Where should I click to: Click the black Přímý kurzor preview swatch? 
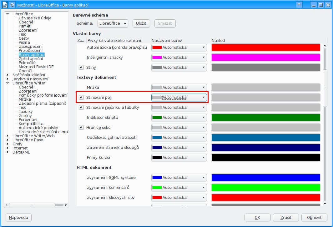point(266,158)
